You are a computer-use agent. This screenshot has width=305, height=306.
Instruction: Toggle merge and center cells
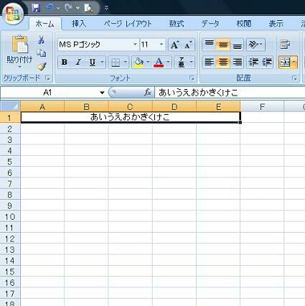point(285,62)
